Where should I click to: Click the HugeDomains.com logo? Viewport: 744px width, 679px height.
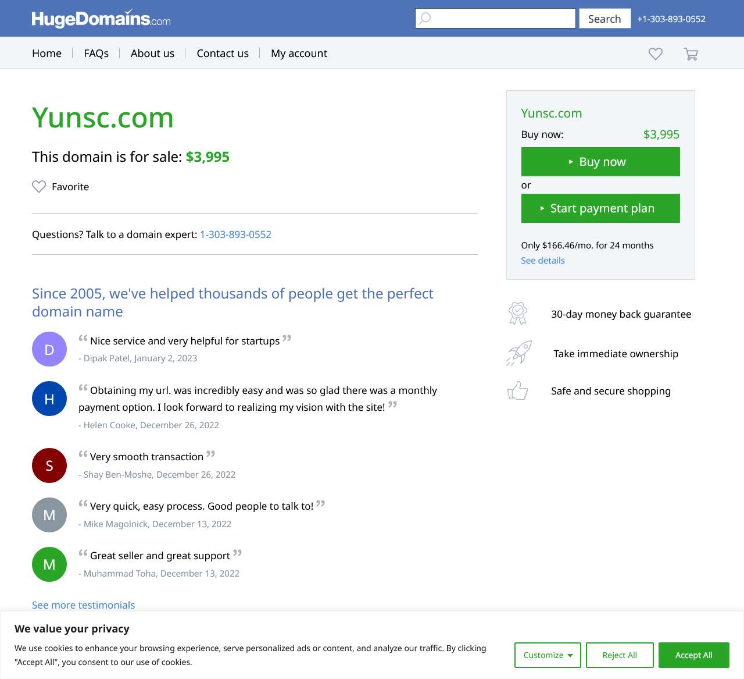101,19
